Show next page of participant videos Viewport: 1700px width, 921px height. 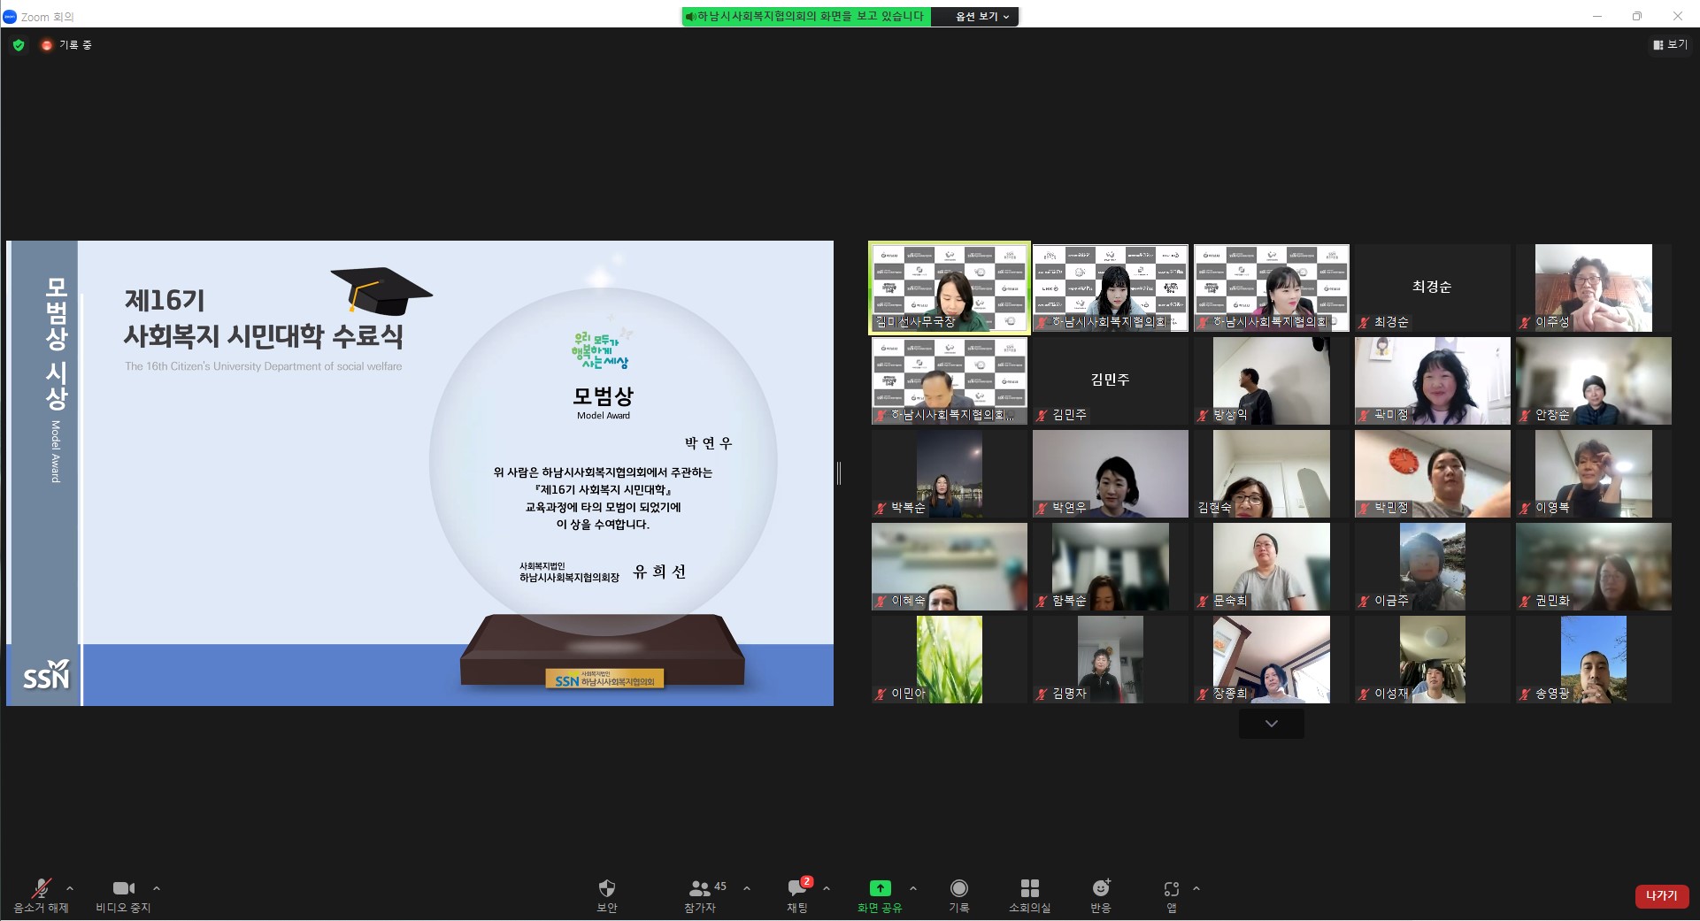1271,724
